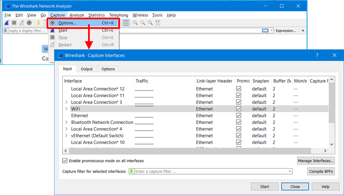The width and height of the screenshot is (344, 195).
Task: Expand the Local Area Connection* 3 row
Action: click(x=66, y=102)
